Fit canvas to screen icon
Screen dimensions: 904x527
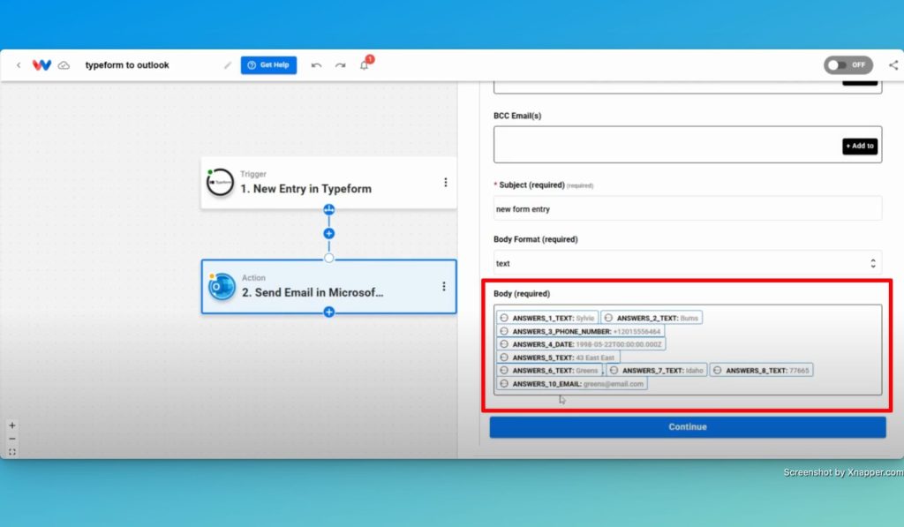click(x=12, y=452)
